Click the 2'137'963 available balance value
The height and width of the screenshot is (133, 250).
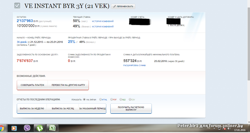pyautogui.click(x=25, y=21)
